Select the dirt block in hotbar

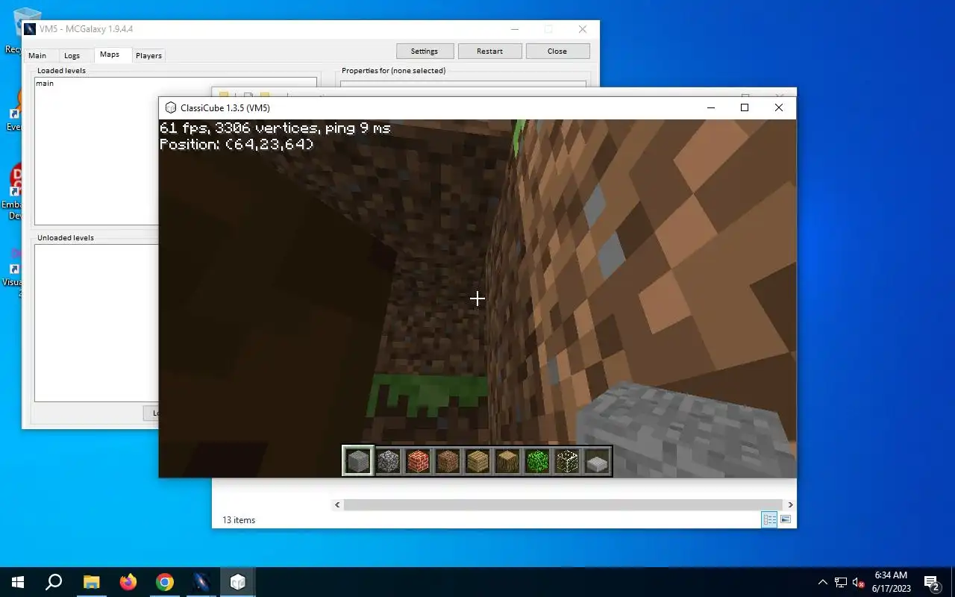click(448, 461)
